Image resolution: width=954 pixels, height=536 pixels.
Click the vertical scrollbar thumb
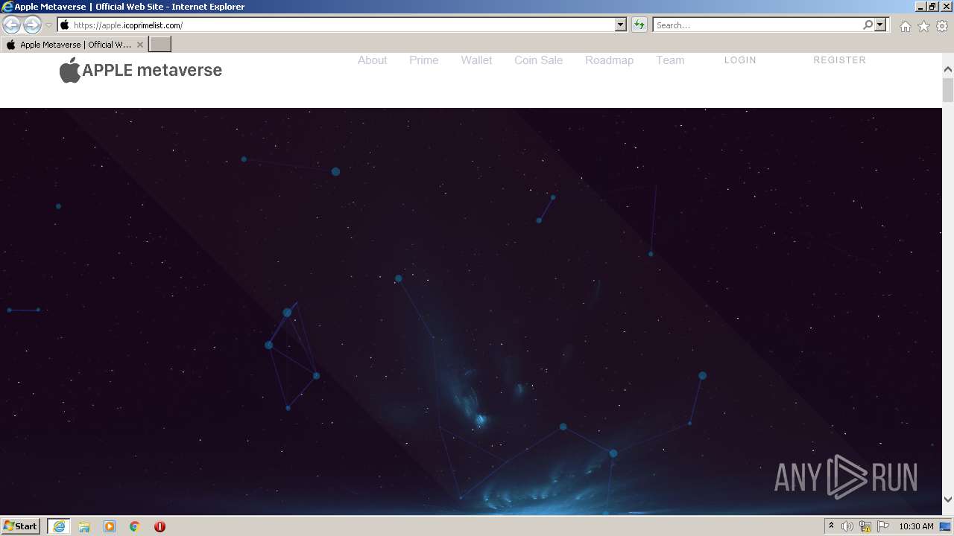click(948, 90)
